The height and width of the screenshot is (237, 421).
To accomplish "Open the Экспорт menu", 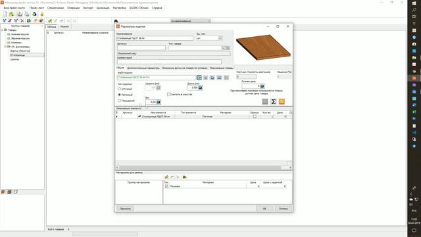I will pyautogui.click(x=87, y=8).
